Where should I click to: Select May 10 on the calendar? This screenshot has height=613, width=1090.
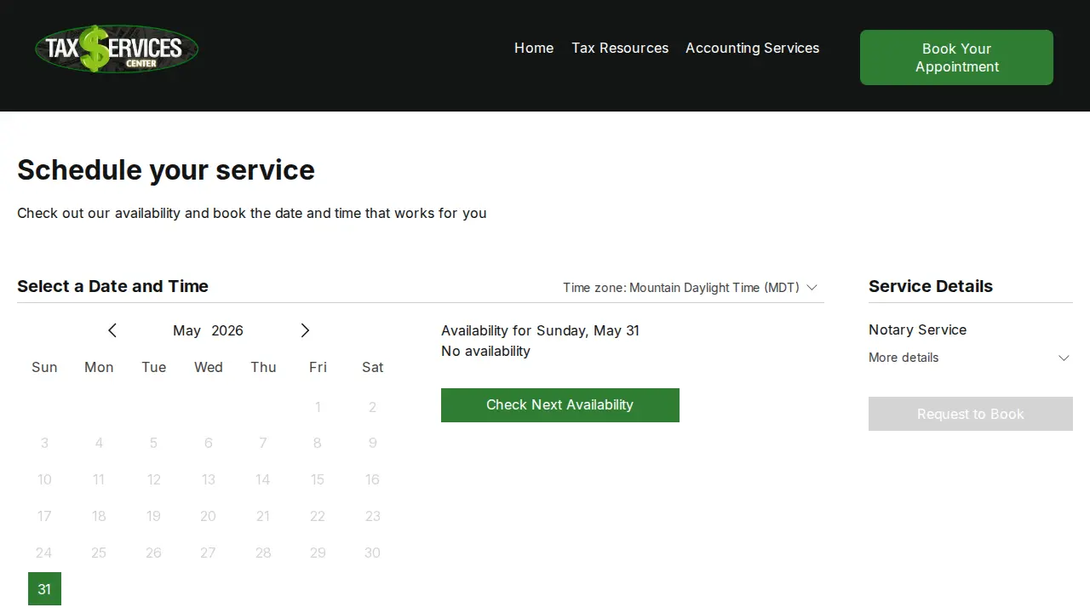(44, 479)
